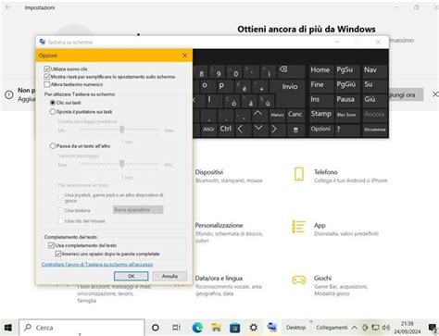Viewport: 439px width, 336px height.
Task: Click the AltGr key
Action: tap(208, 130)
